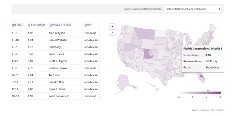The width and height of the screenshot is (240, 116).
Task: Click Democrat in the FL-9 row
Action: point(90,33)
